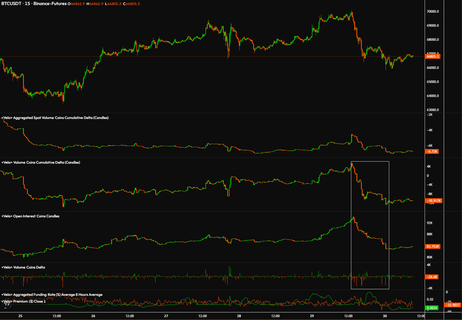Select Volume Coins Cumulative Delta (Candles) legend
462x320 pixels.
tap(41, 163)
